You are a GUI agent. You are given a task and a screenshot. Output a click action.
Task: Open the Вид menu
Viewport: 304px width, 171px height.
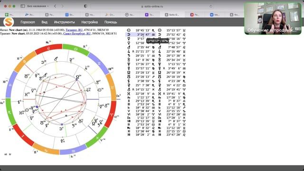pyautogui.click(x=44, y=22)
